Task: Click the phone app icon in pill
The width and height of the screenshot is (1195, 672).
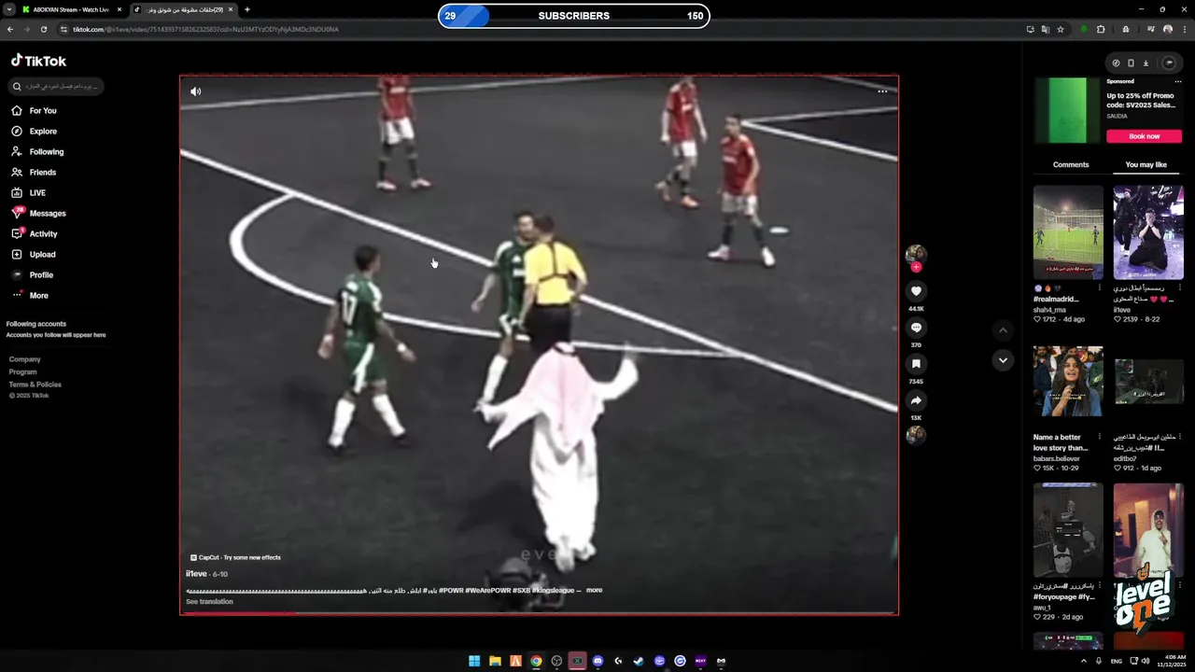Action: point(1131,63)
